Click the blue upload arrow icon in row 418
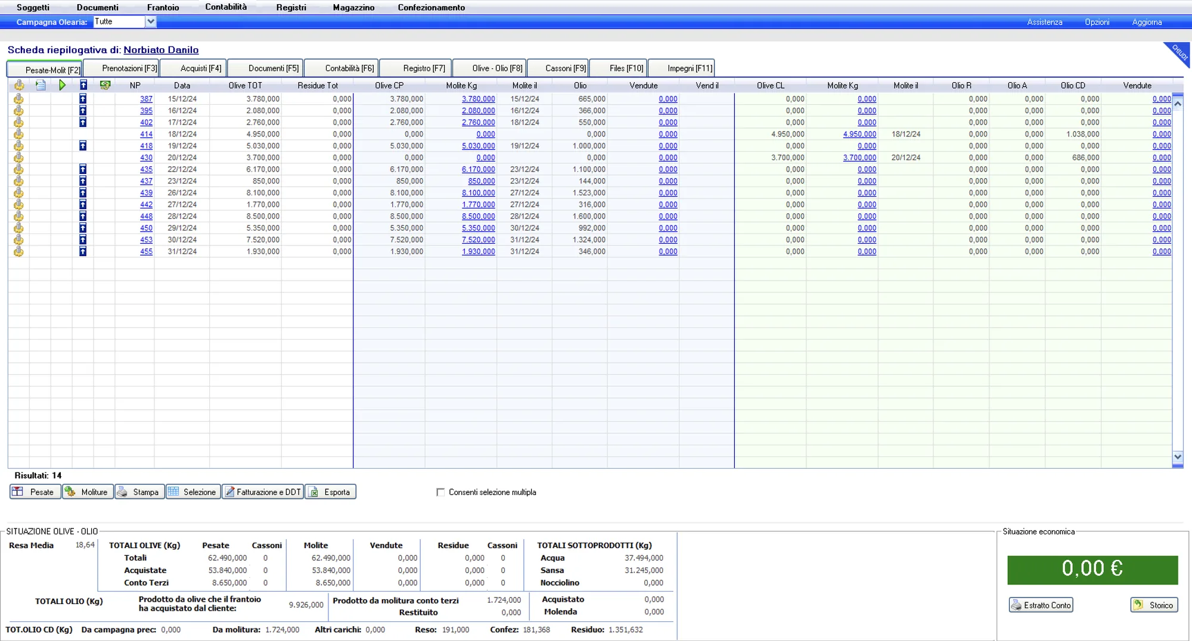Viewport: 1192px width, 641px height. 83,146
